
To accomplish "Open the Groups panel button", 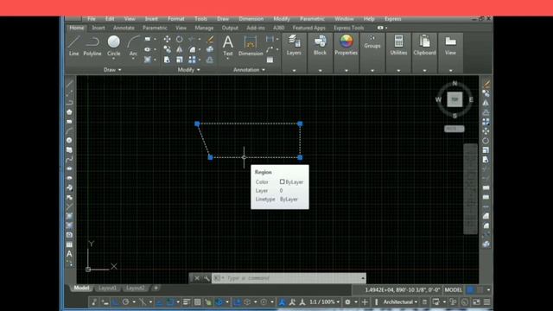I will (x=372, y=42).
